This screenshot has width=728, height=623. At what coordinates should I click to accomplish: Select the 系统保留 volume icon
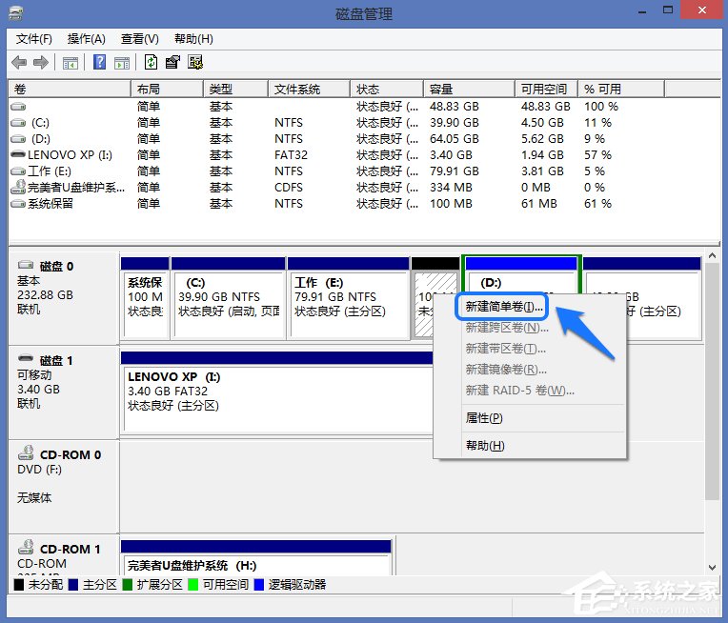click(x=18, y=204)
